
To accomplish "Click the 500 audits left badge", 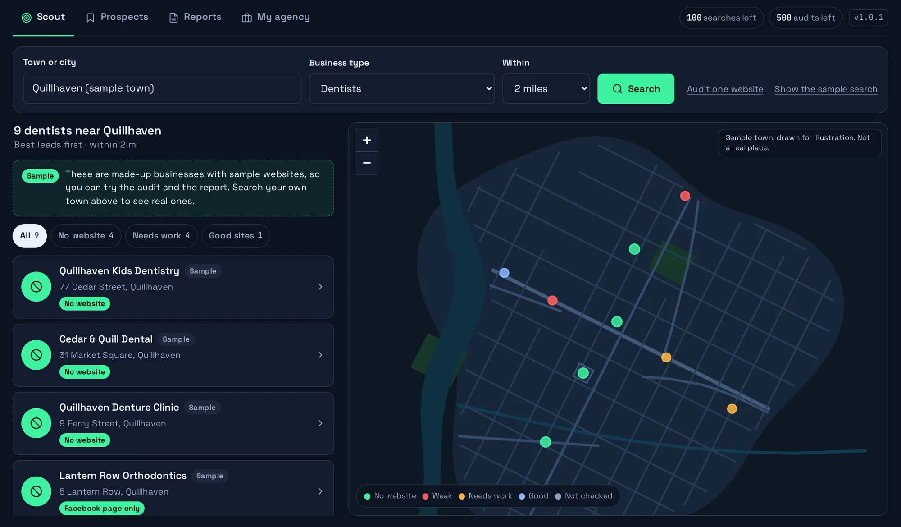I will [x=805, y=18].
